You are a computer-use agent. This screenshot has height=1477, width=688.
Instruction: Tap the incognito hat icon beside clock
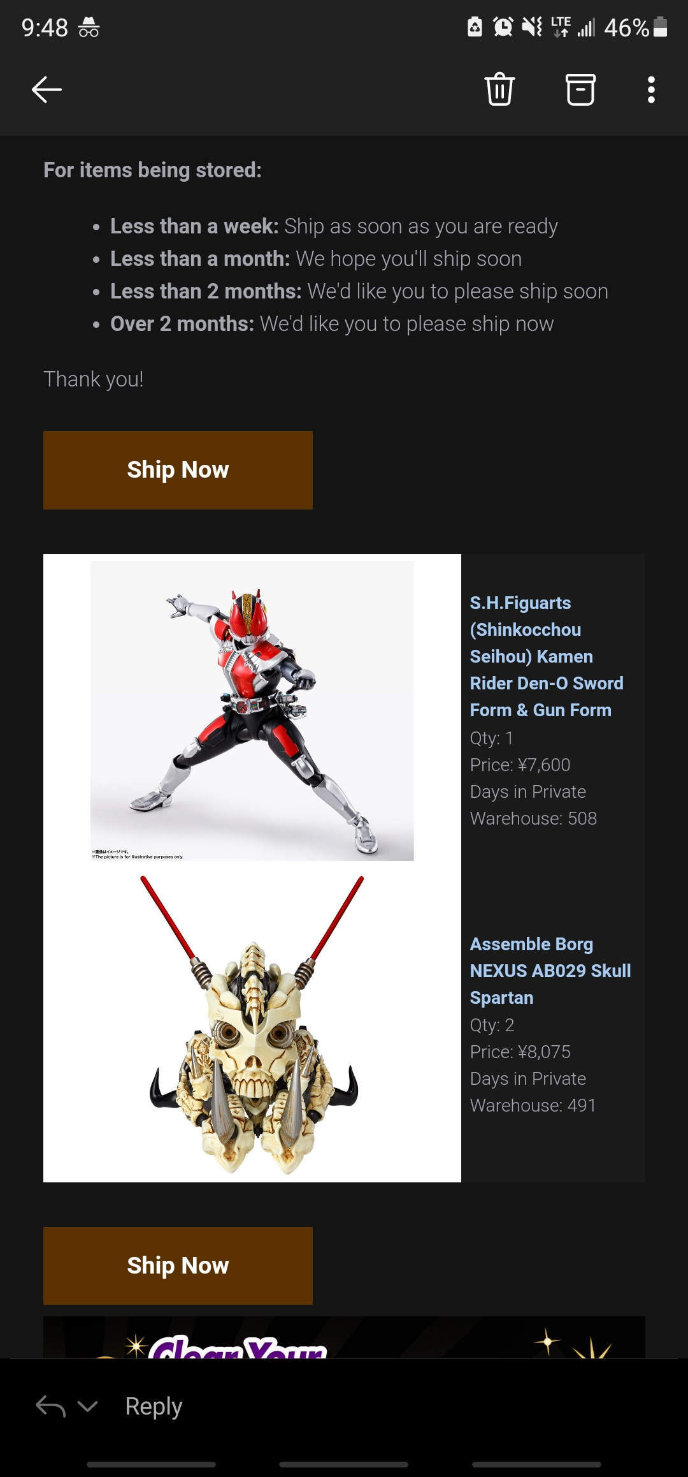click(x=89, y=27)
